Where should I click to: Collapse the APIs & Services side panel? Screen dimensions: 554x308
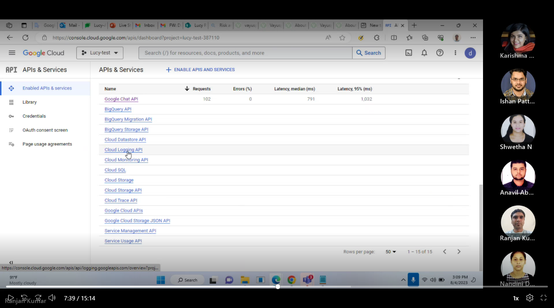point(11,262)
